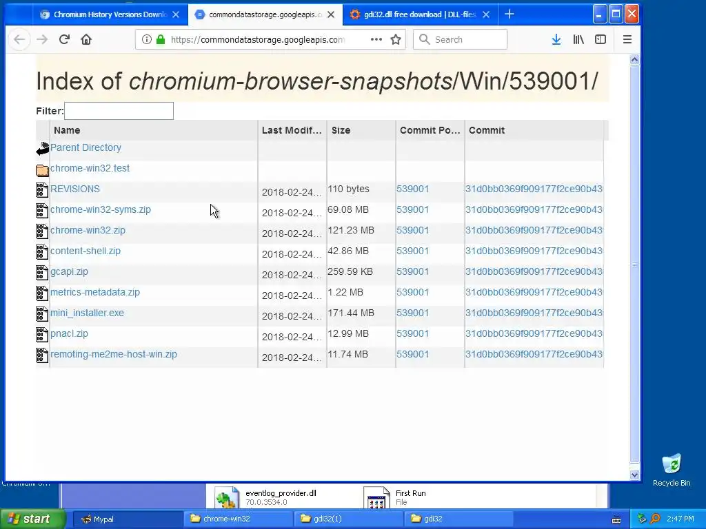Open the downloads panel arrow
This screenshot has width=706, height=529.
click(x=556, y=39)
